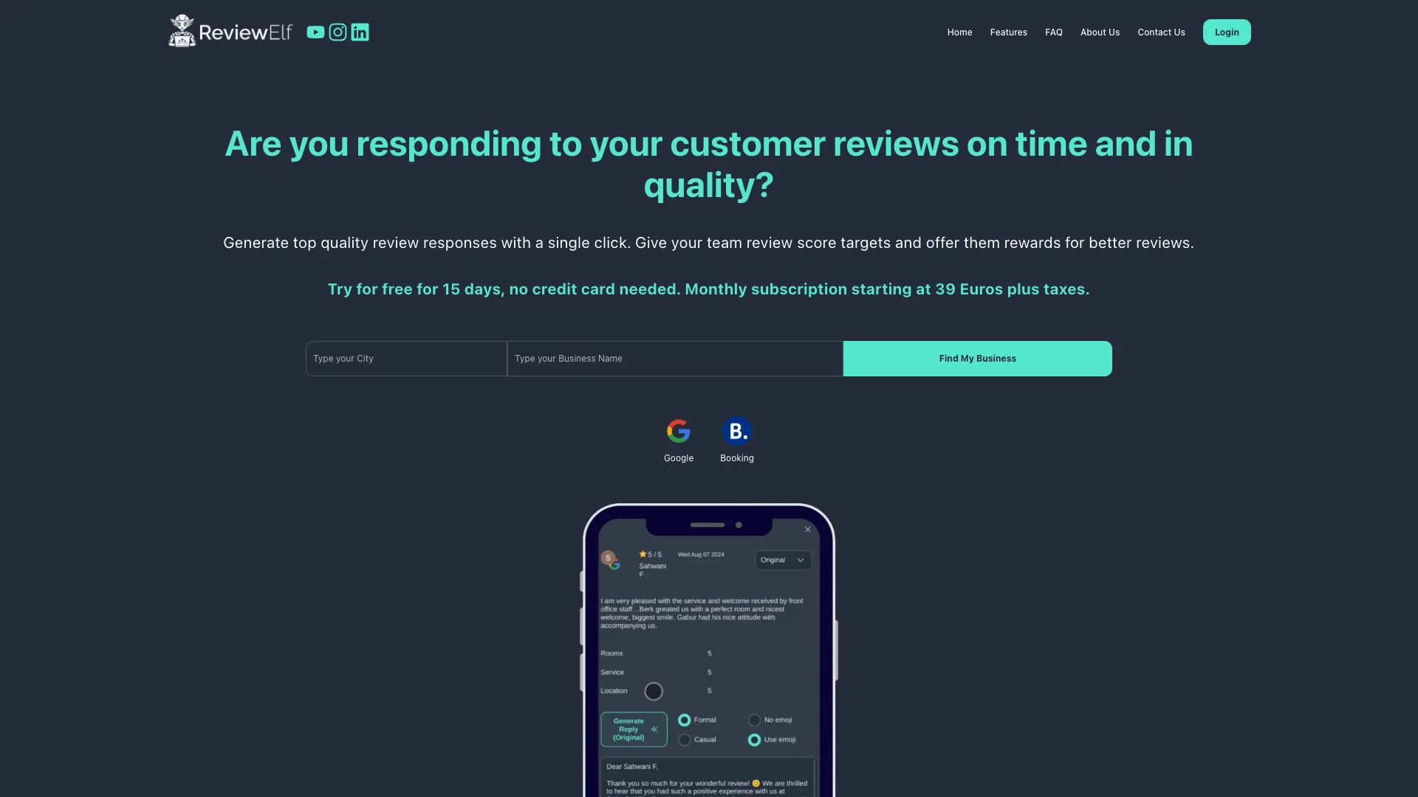Click the About Us menu item
The height and width of the screenshot is (797, 1418).
click(1100, 31)
